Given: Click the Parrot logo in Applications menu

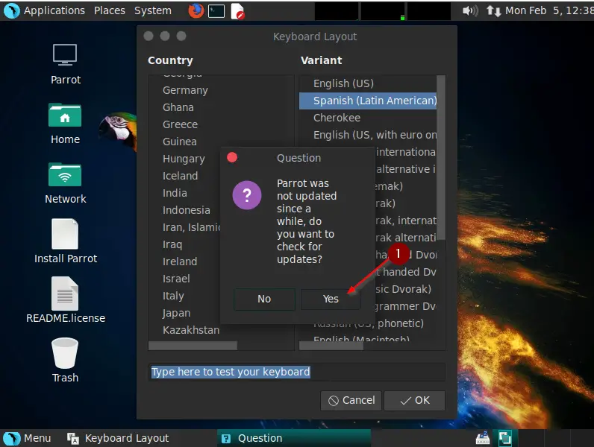Looking at the screenshot, I should pyautogui.click(x=11, y=10).
